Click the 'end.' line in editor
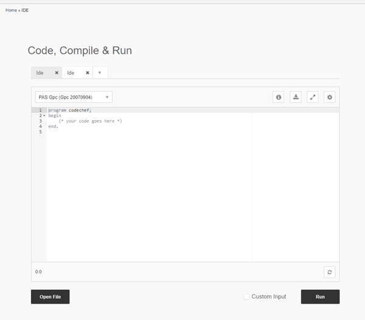 53,126
